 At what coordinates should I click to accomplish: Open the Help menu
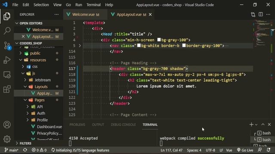coord(109,5)
